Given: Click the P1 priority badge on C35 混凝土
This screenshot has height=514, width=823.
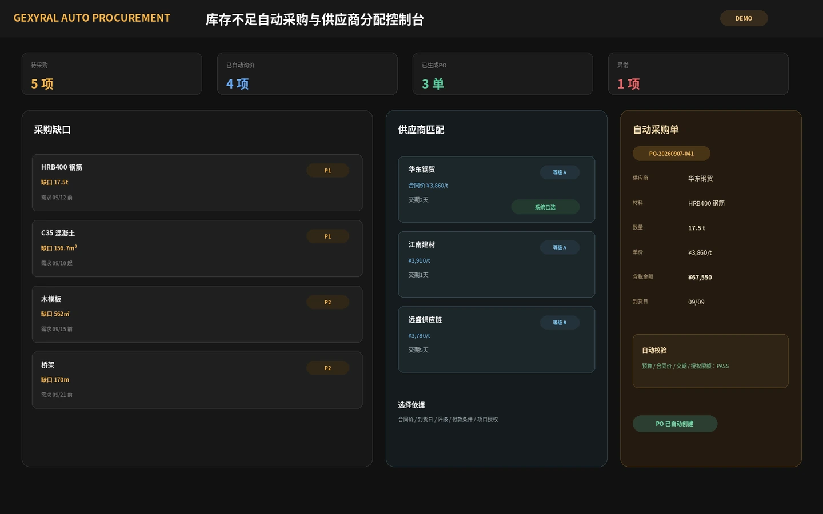Looking at the screenshot, I should (328, 236).
